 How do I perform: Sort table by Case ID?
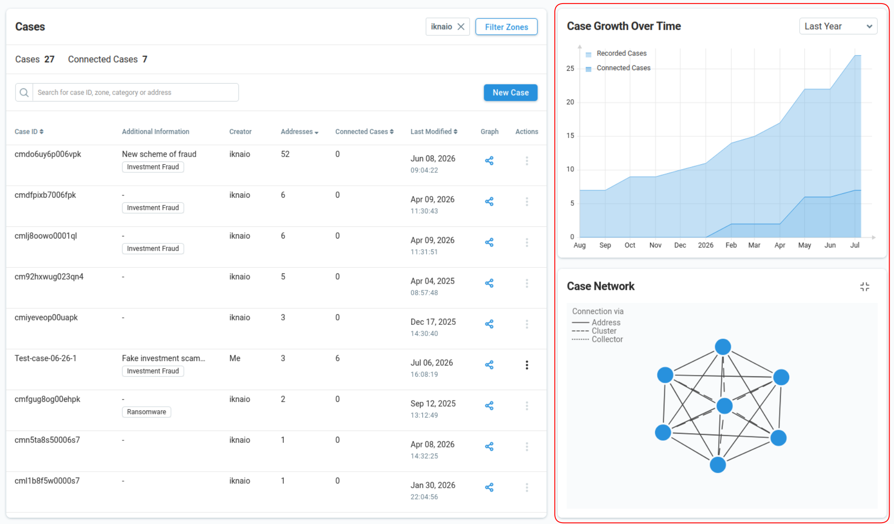(29, 132)
